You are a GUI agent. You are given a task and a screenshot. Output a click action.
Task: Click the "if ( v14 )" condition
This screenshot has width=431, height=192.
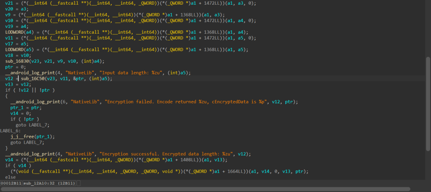[18, 166]
